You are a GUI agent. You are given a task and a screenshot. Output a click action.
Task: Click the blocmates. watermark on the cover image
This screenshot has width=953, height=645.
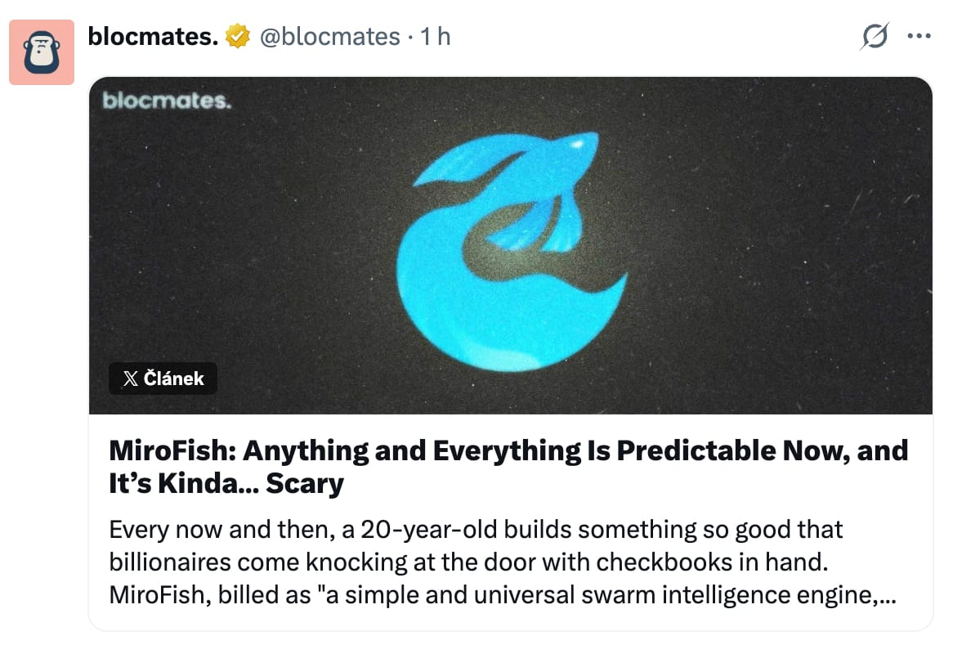coord(167,101)
